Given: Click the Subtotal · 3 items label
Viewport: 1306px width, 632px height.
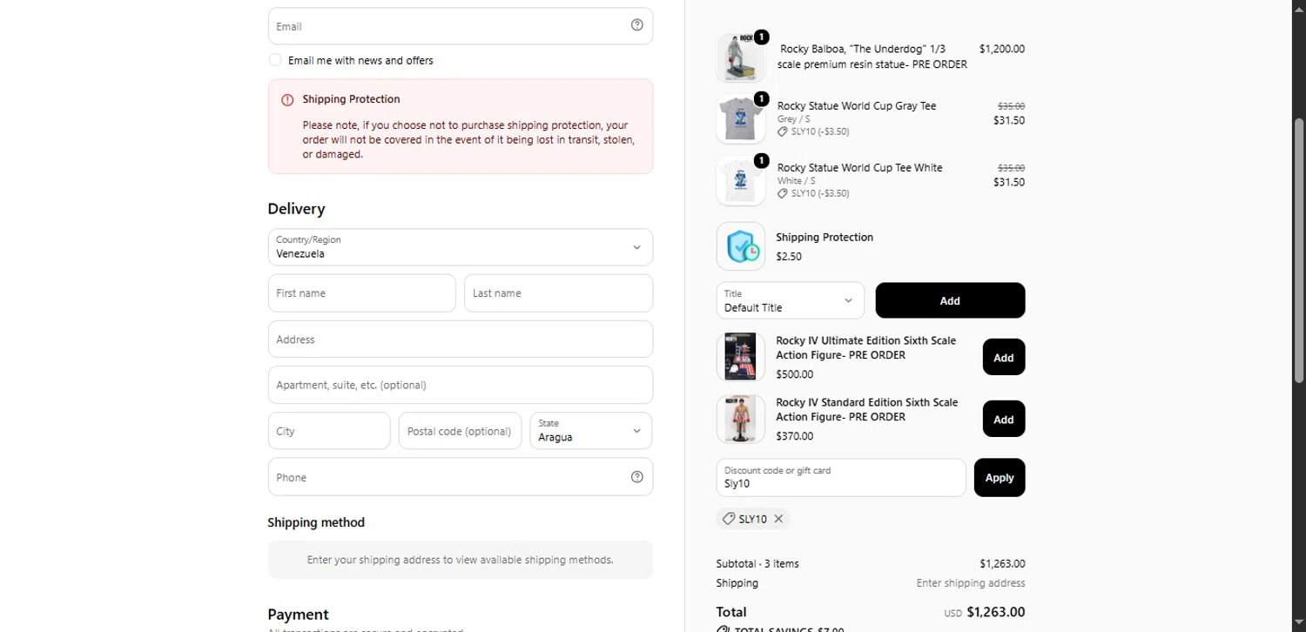Looking at the screenshot, I should click(757, 564).
